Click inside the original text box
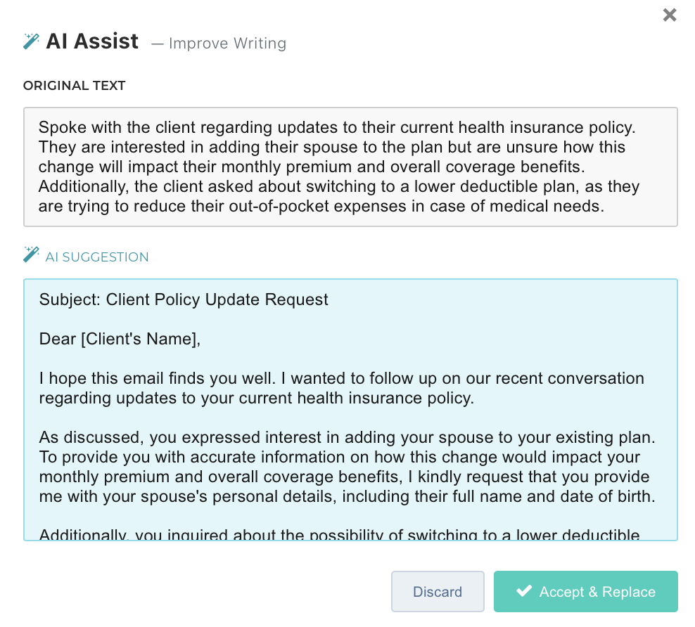Image resolution: width=695 pixels, height=627 pixels. 350,167
